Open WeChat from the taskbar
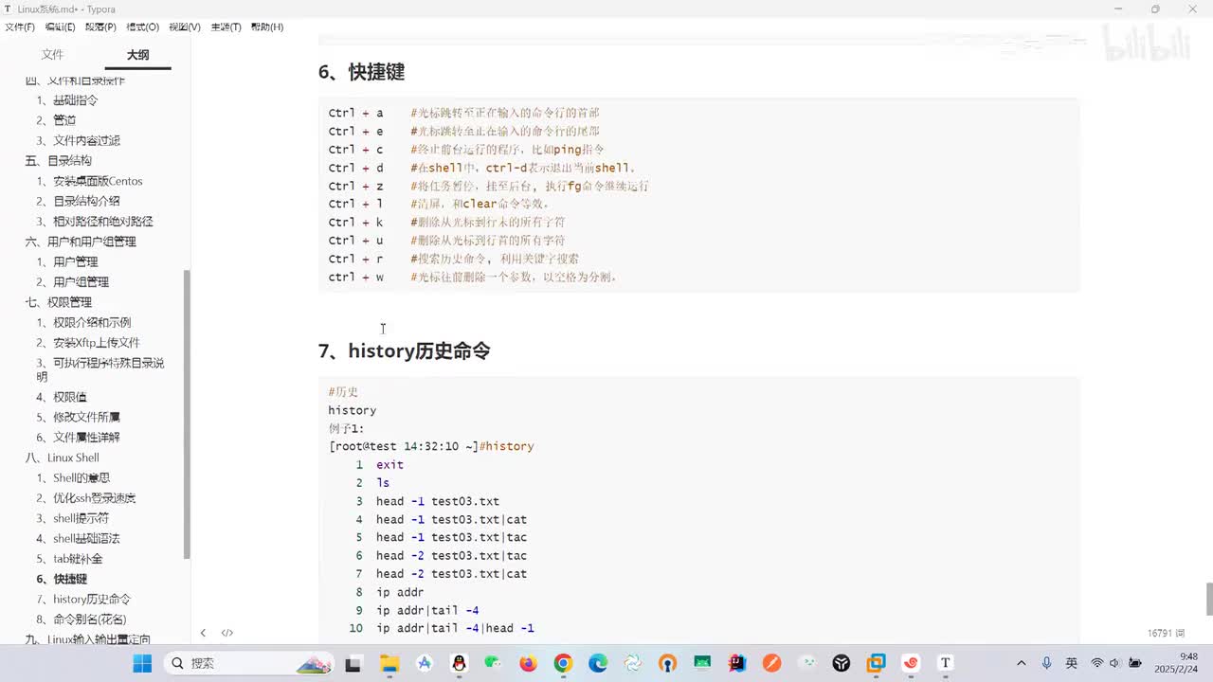1213x682 pixels. (493, 663)
